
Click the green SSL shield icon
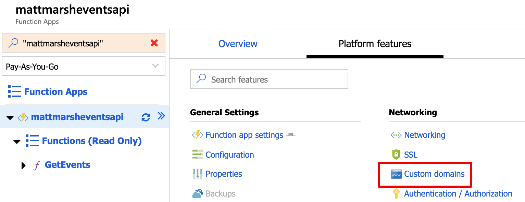click(396, 155)
